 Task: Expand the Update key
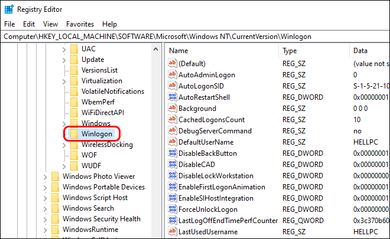[64, 60]
